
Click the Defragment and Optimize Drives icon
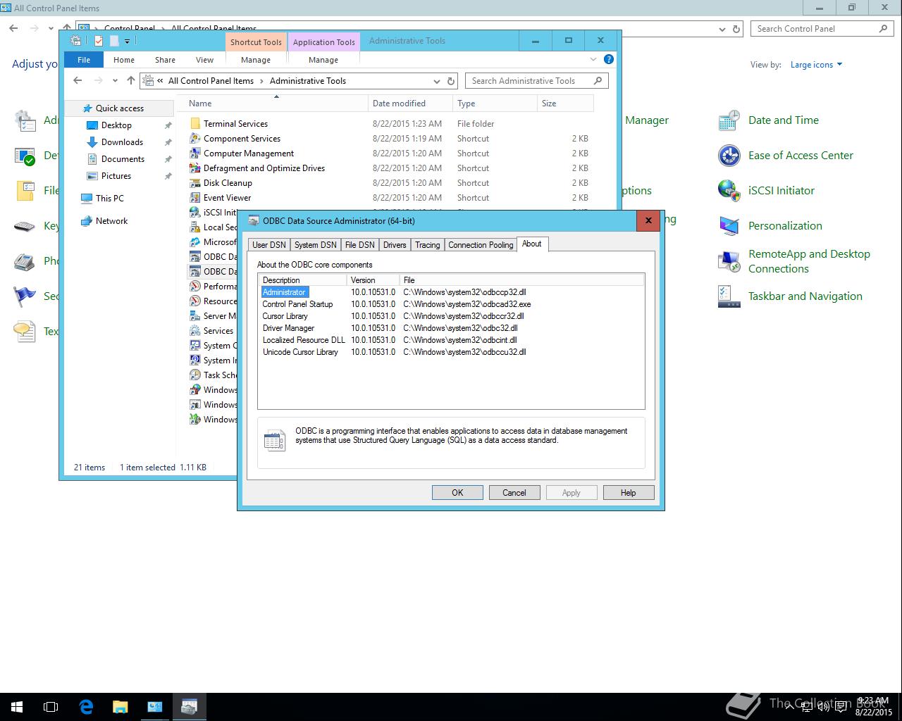195,168
